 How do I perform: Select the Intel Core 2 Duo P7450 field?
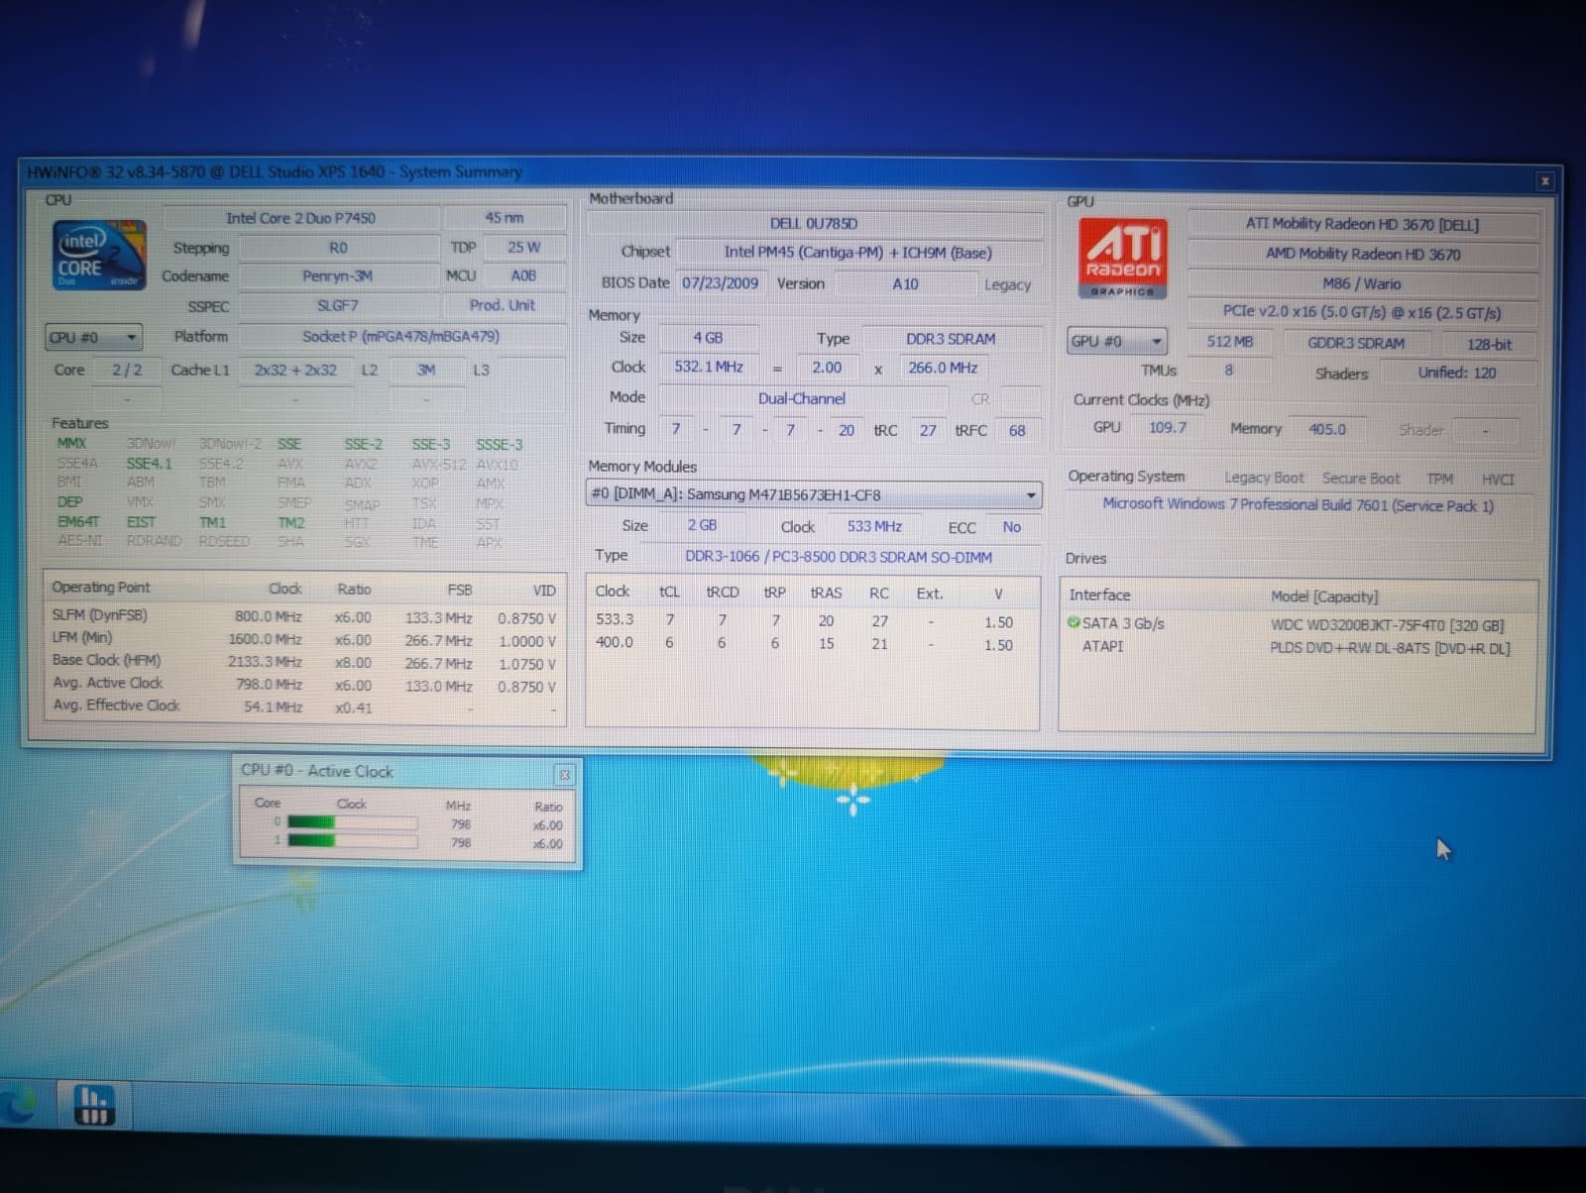tap(300, 218)
